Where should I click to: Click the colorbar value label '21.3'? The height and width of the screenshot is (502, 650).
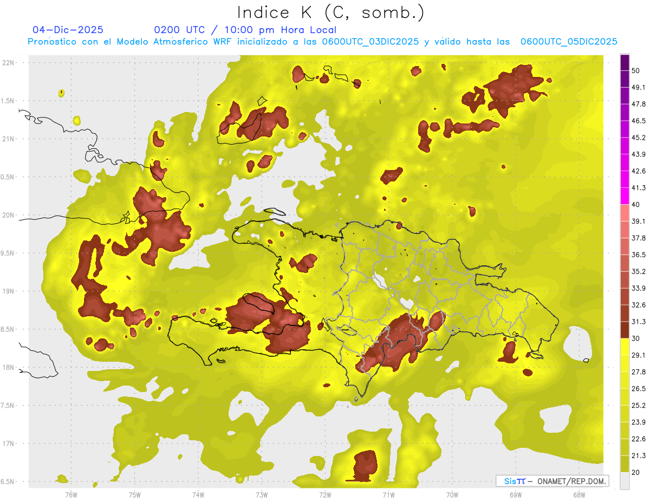[x=639, y=456]
